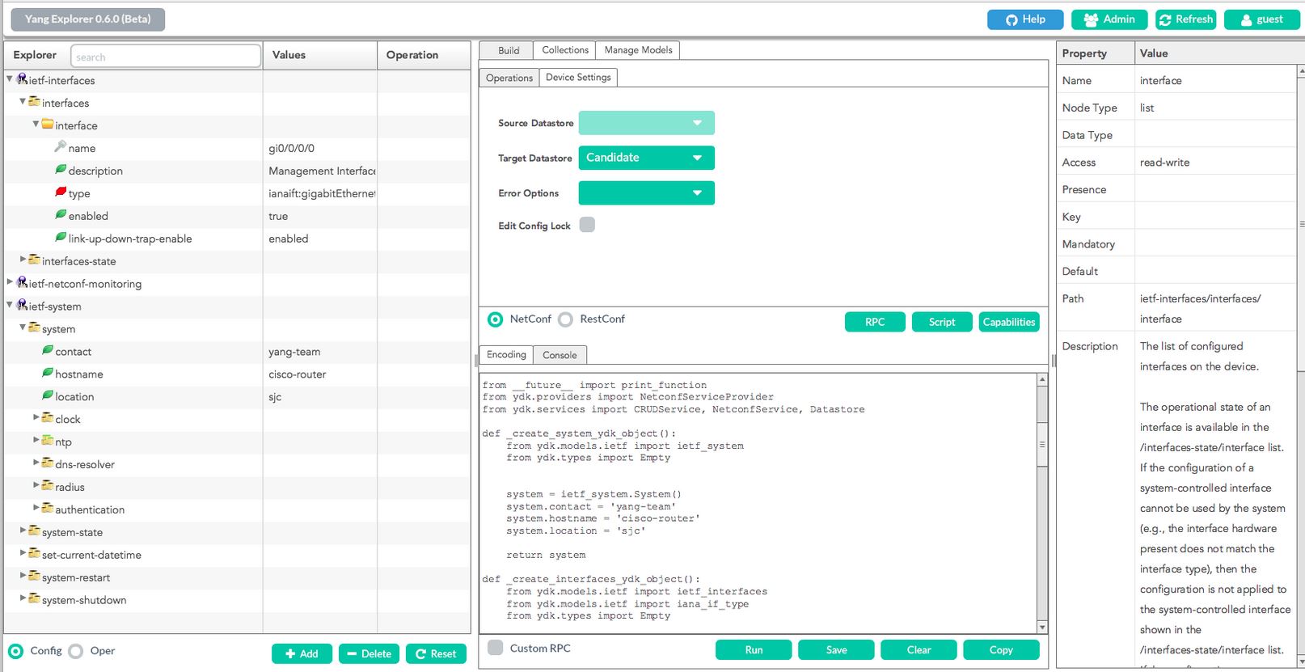Viewport: 1305px width, 672px height.
Task: Click the Help button in header
Action: [x=1025, y=19]
